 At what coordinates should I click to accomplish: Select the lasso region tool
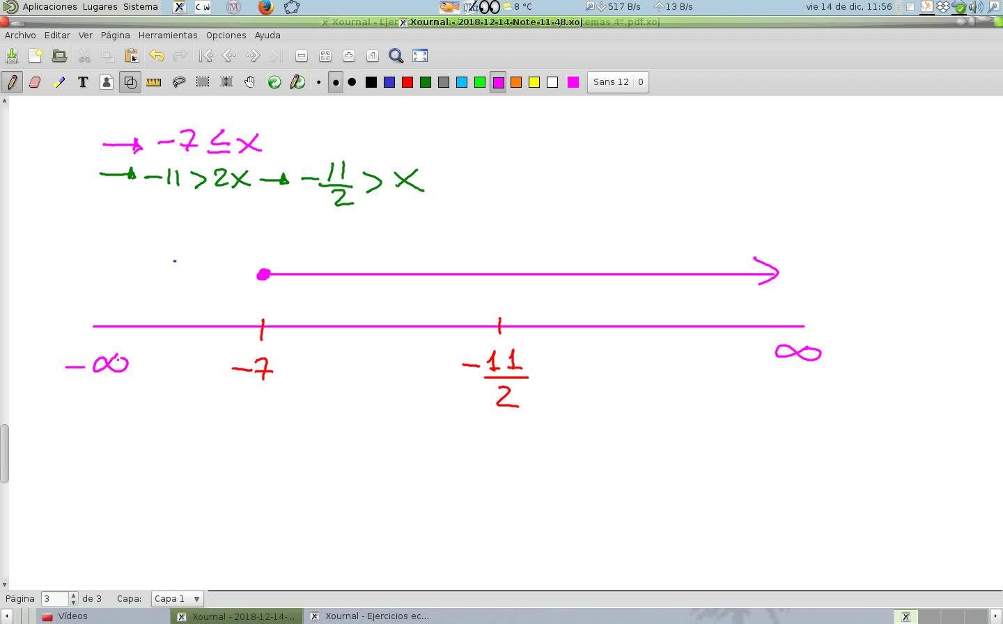[x=179, y=82]
